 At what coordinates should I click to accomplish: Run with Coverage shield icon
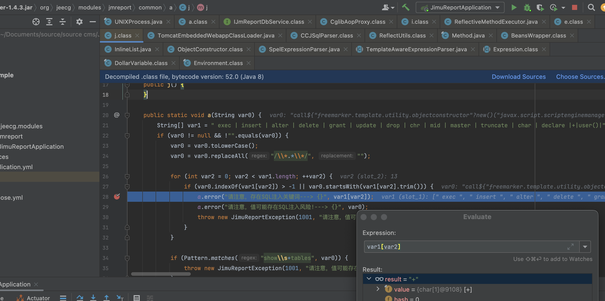point(540,8)
